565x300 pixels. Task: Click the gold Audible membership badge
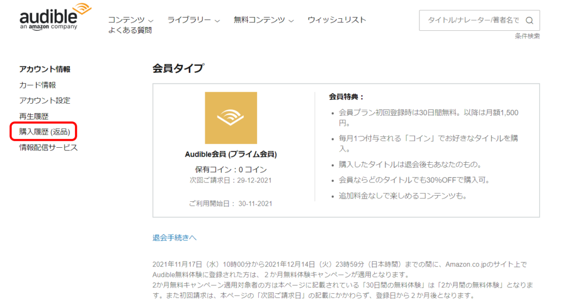[231, 118]
